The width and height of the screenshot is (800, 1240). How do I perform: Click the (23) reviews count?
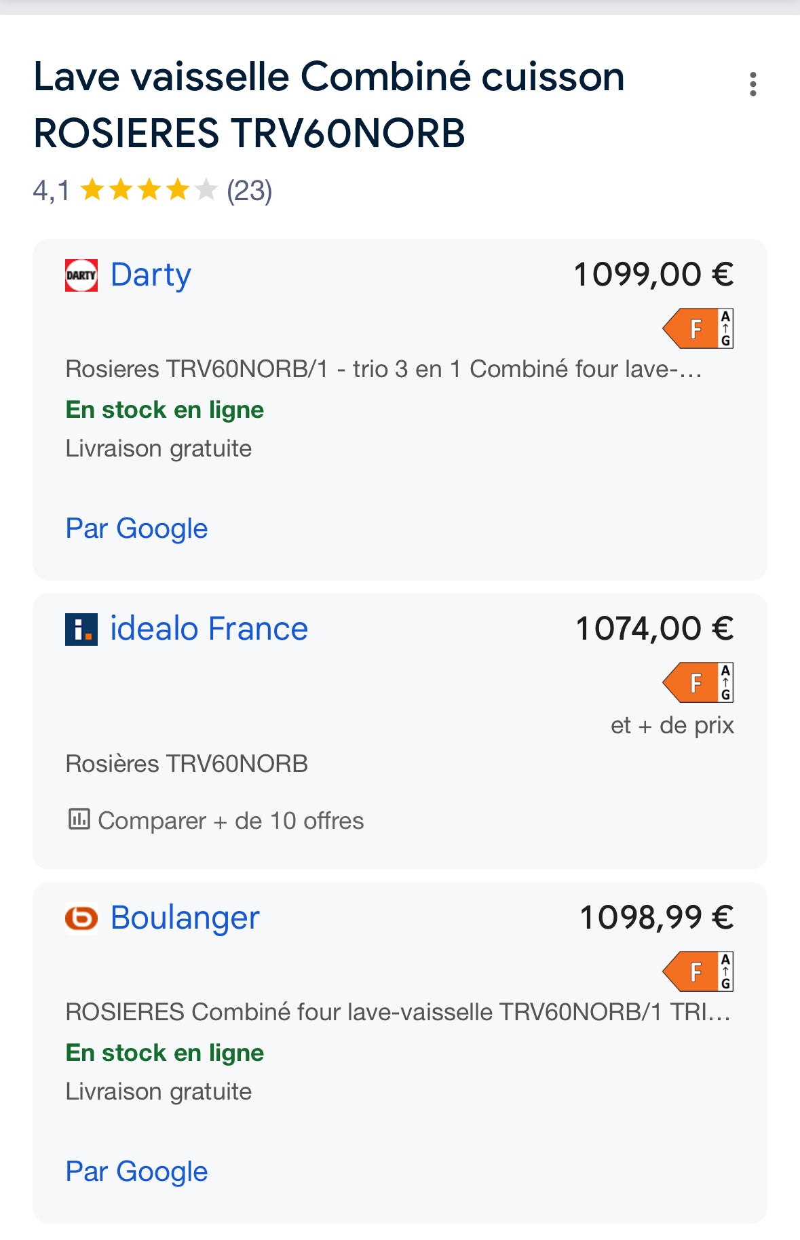(249, 191)
